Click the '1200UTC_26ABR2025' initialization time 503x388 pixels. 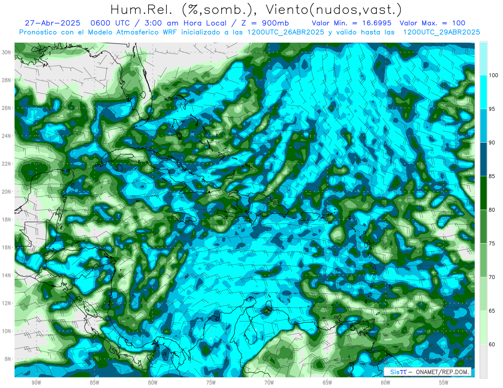[x=287, y=32]
